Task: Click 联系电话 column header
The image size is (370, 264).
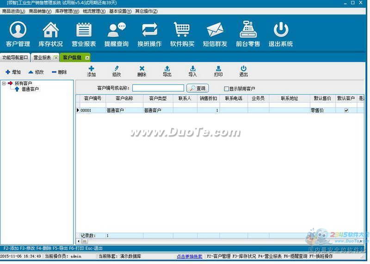Action: tap(234, 98)
